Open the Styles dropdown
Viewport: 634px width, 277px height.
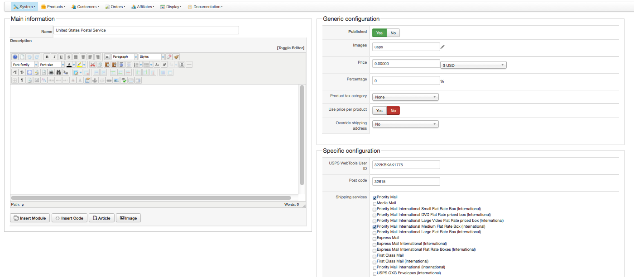click(152, 57)
